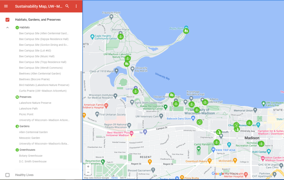This screenshot has width=284, height=180.
Task: Click Picnic Point in the sidebar list
Action: [26, 115]
